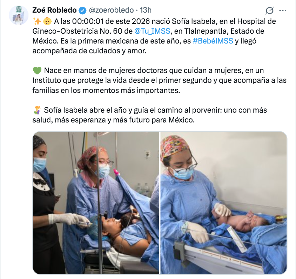Click the 13h post timestamp
The image size is (296, 279).
tap(146, 10)
